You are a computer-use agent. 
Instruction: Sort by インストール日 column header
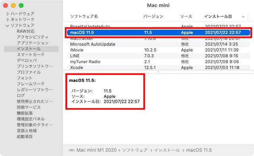pos(218,17)
